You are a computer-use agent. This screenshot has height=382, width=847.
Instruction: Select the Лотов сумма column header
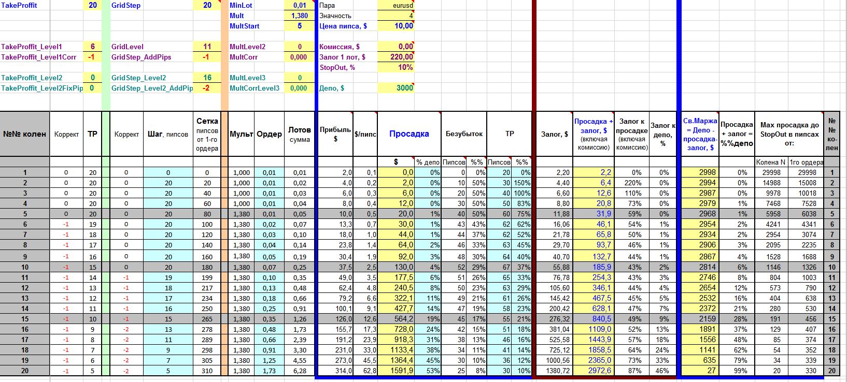click(x=300, y=134)
